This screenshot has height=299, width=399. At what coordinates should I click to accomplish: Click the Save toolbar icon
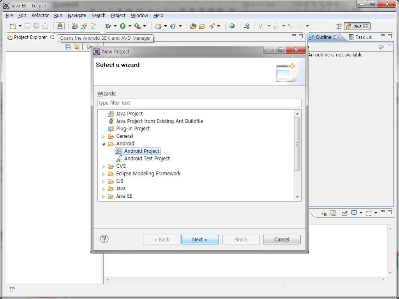28,26
